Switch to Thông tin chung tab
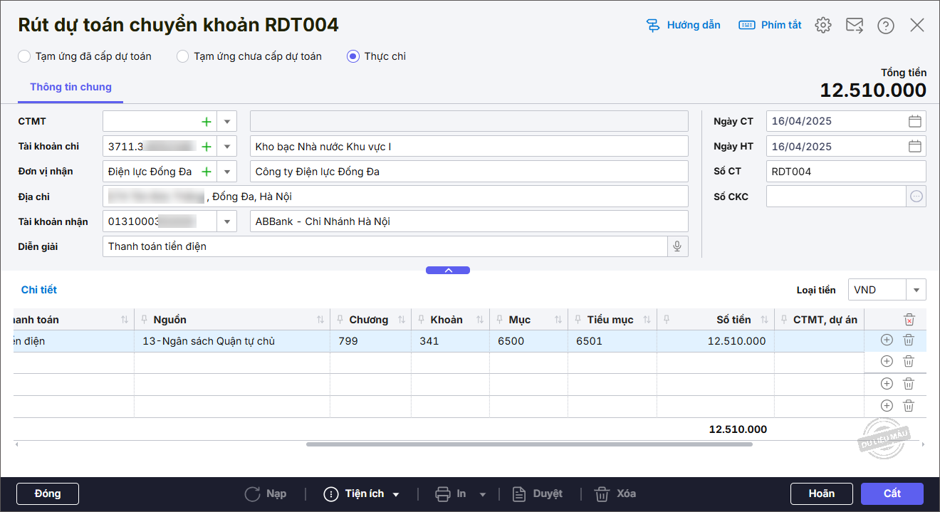 coord(70,88)
